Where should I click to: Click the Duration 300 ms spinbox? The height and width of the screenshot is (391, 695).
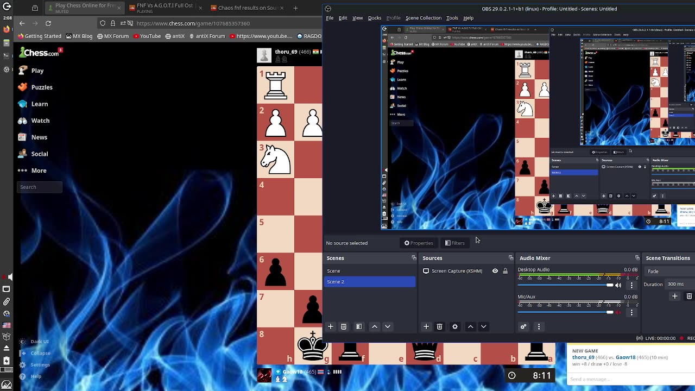pyautogui.click(x=680, y=284)
